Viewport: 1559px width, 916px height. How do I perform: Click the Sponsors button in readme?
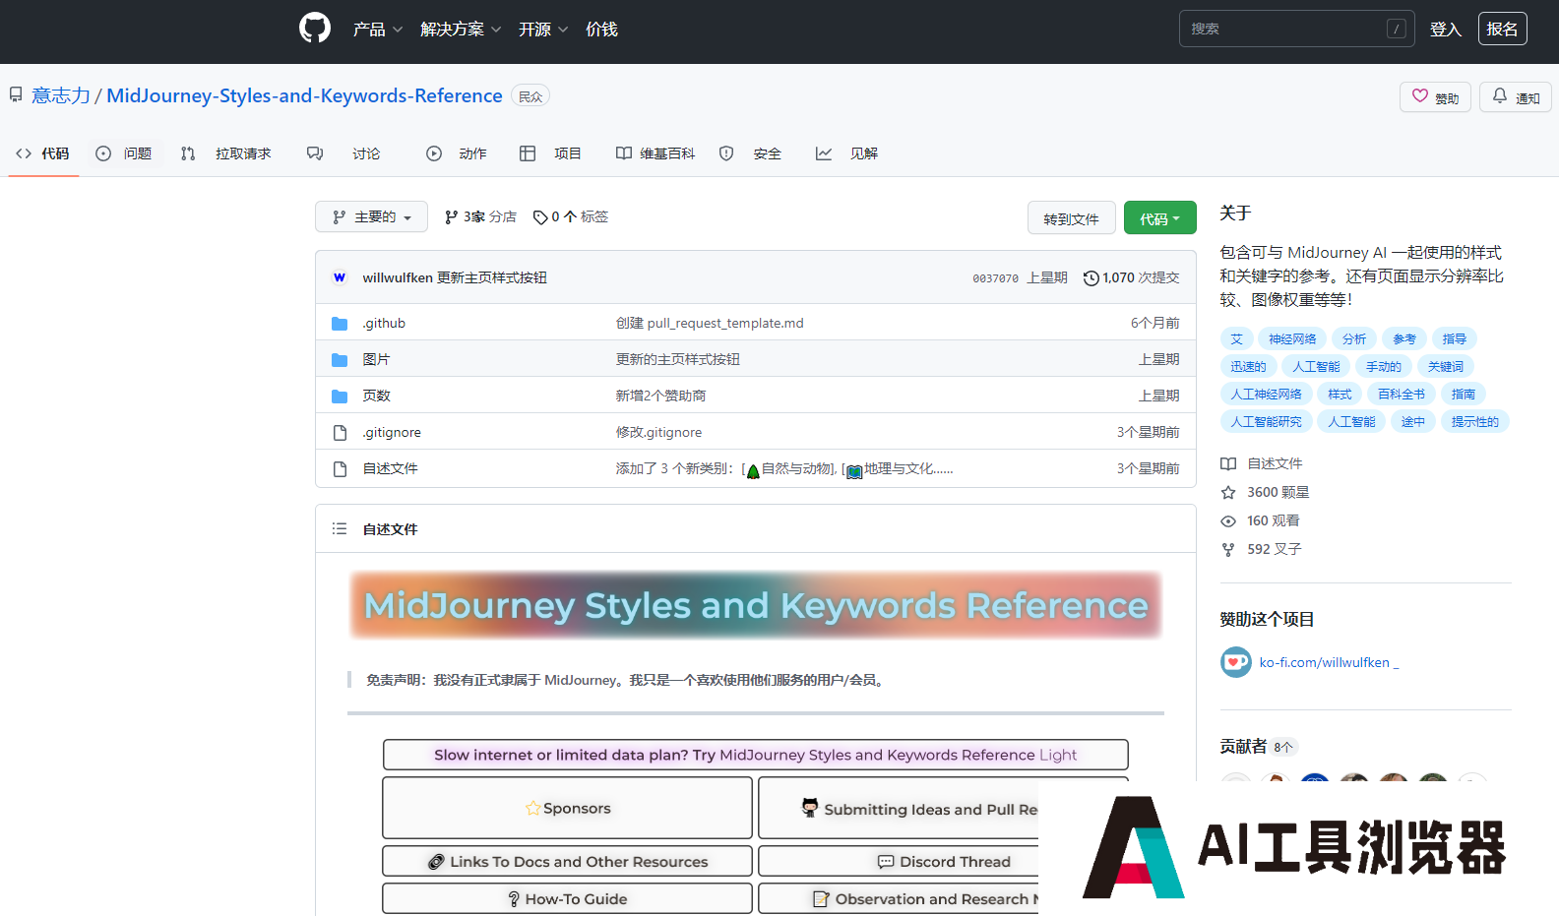point(568,808)
